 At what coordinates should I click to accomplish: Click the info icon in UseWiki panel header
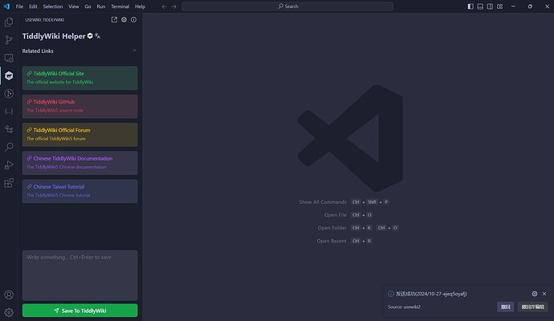[133, 20]
